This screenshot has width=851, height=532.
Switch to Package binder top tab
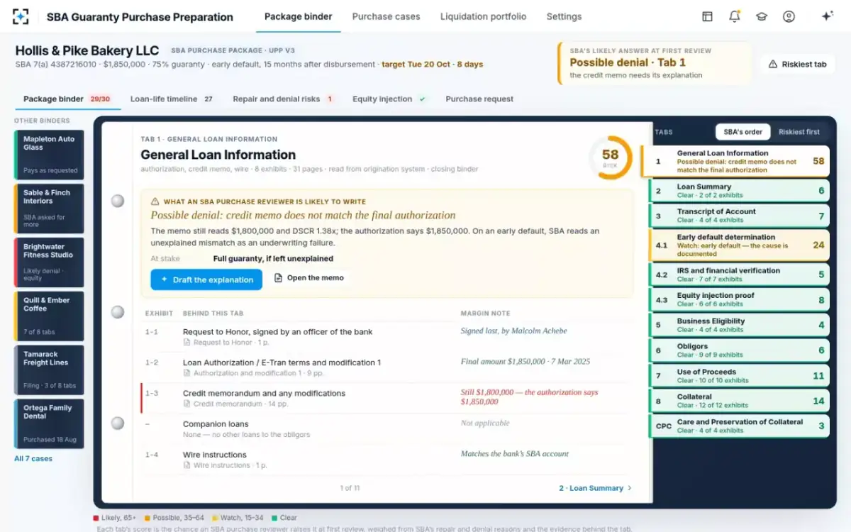pyautogui.click(x=298, y=16)
